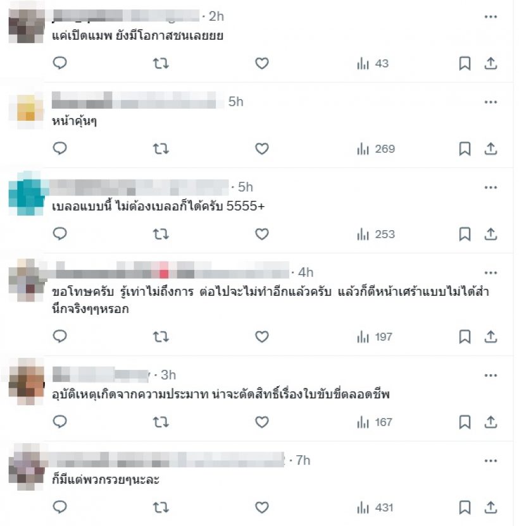The image size is (519, 526).
Task: Open the repost menu on the 3h tweet
Action: pyautogui.click(x=161, y=422)
